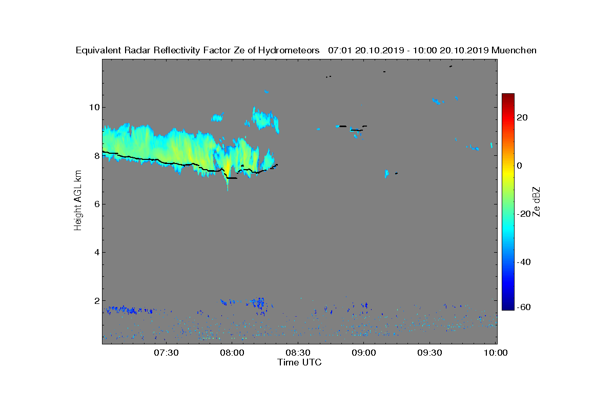
Task: Click the 09:30 time axis tick label
Action: pos(430,353)
